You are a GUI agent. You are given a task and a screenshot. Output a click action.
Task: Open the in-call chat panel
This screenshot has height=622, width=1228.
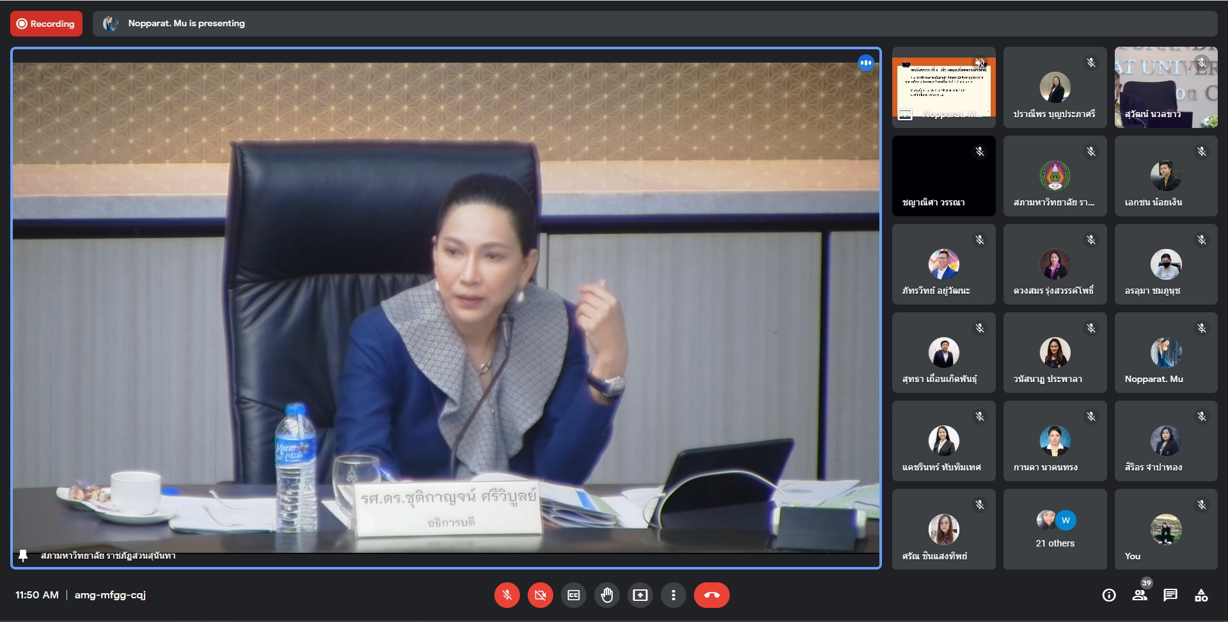pyautogui.click(x=1170, y=595)
